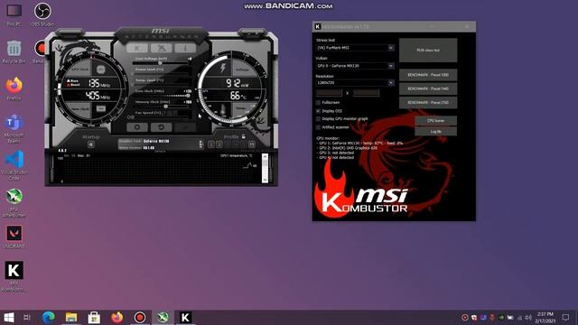Switch to MSI Kombustor on the taskbar
Viewport: 578px width, 325px height.
click(185, 317)
